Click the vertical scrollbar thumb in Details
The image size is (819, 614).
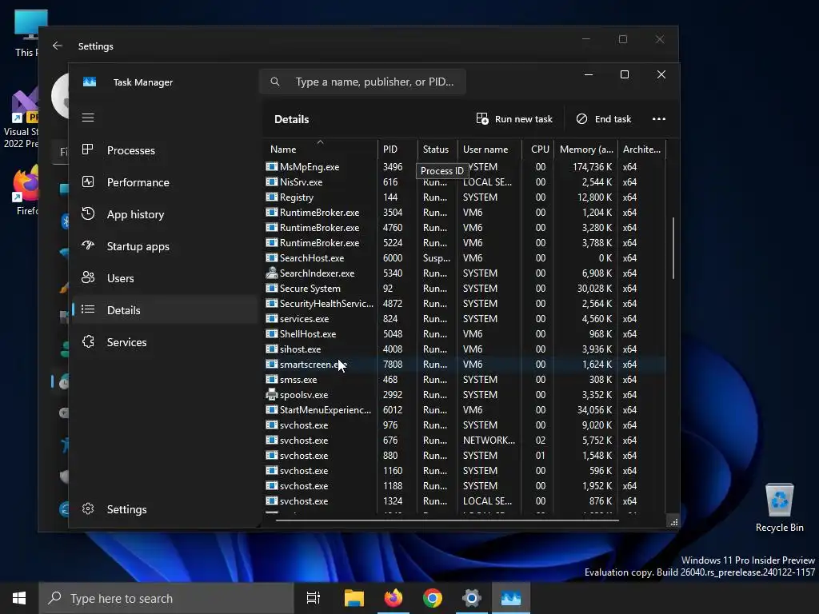coord(673,248)
